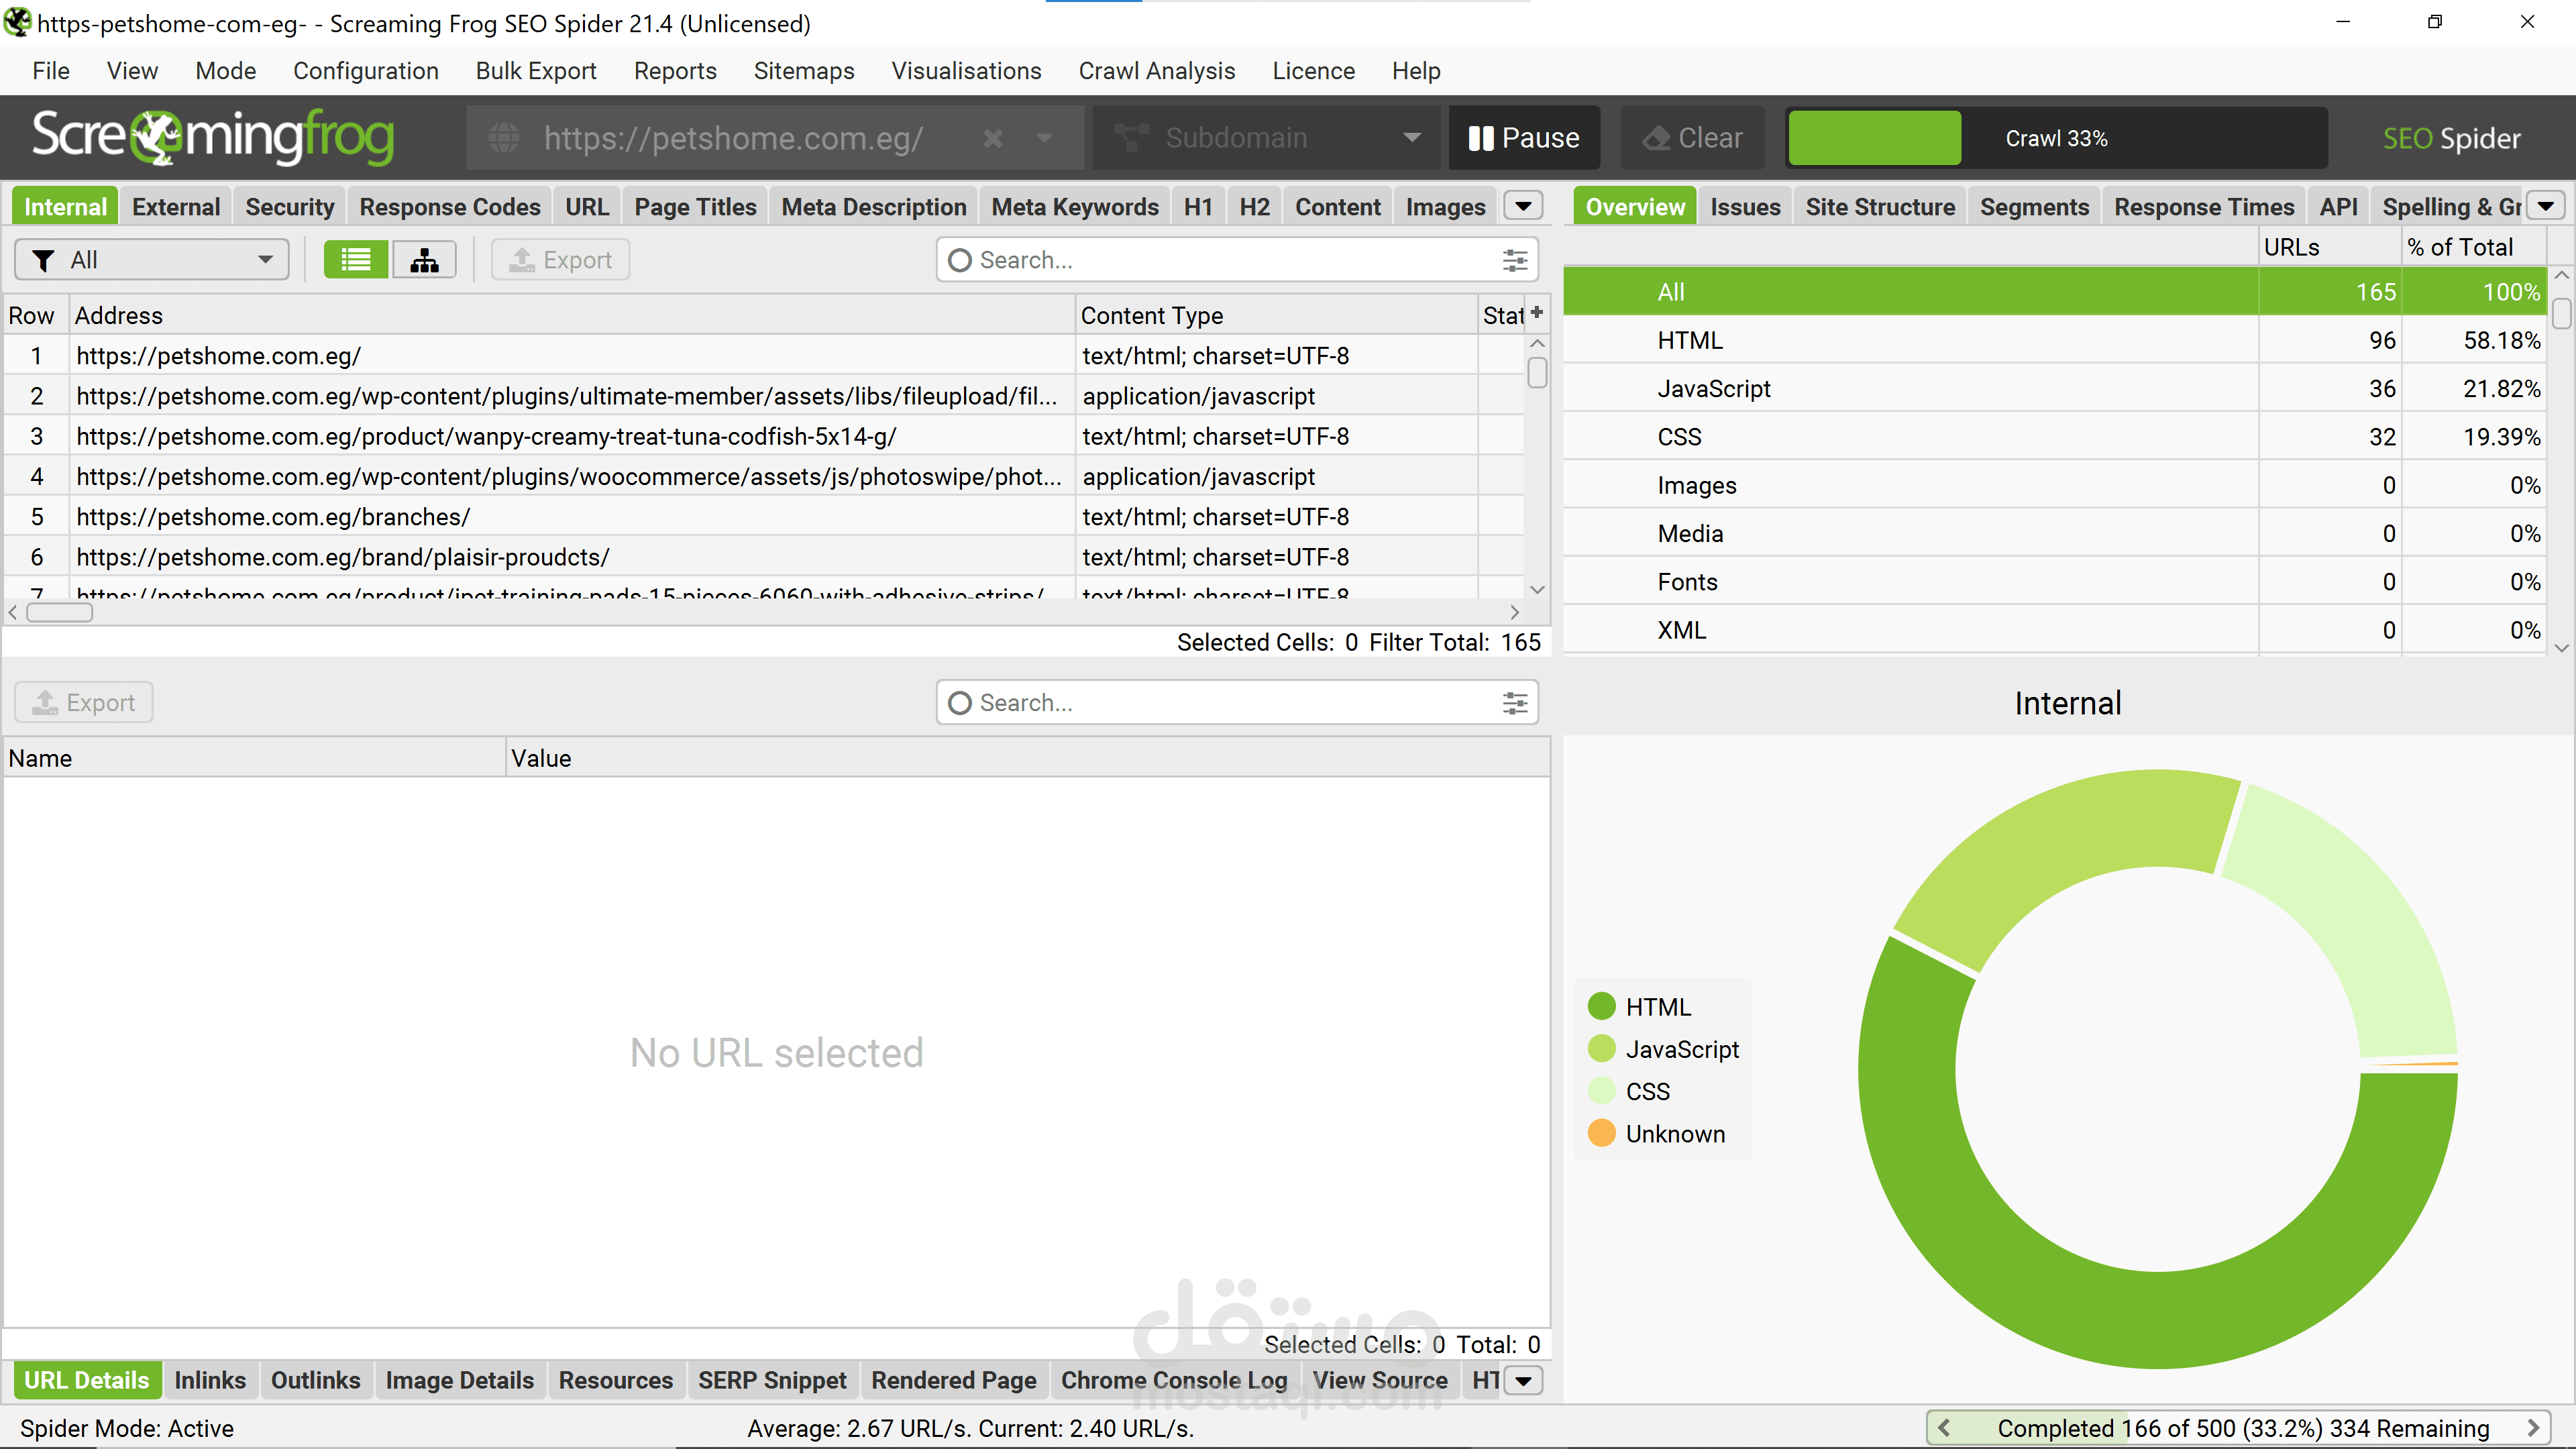
Task: Open the Bulk Export menu
Action: click(536, 71)
